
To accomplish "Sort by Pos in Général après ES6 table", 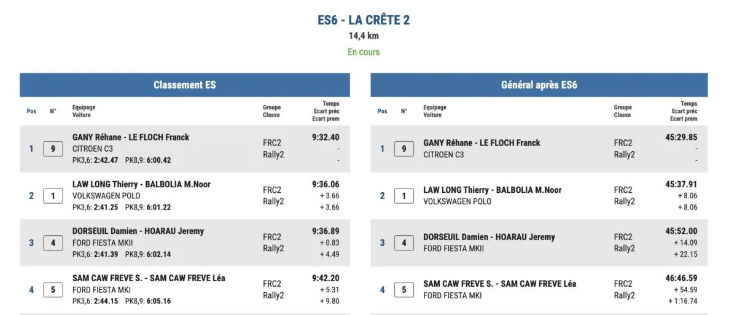I will pos(382,111).
